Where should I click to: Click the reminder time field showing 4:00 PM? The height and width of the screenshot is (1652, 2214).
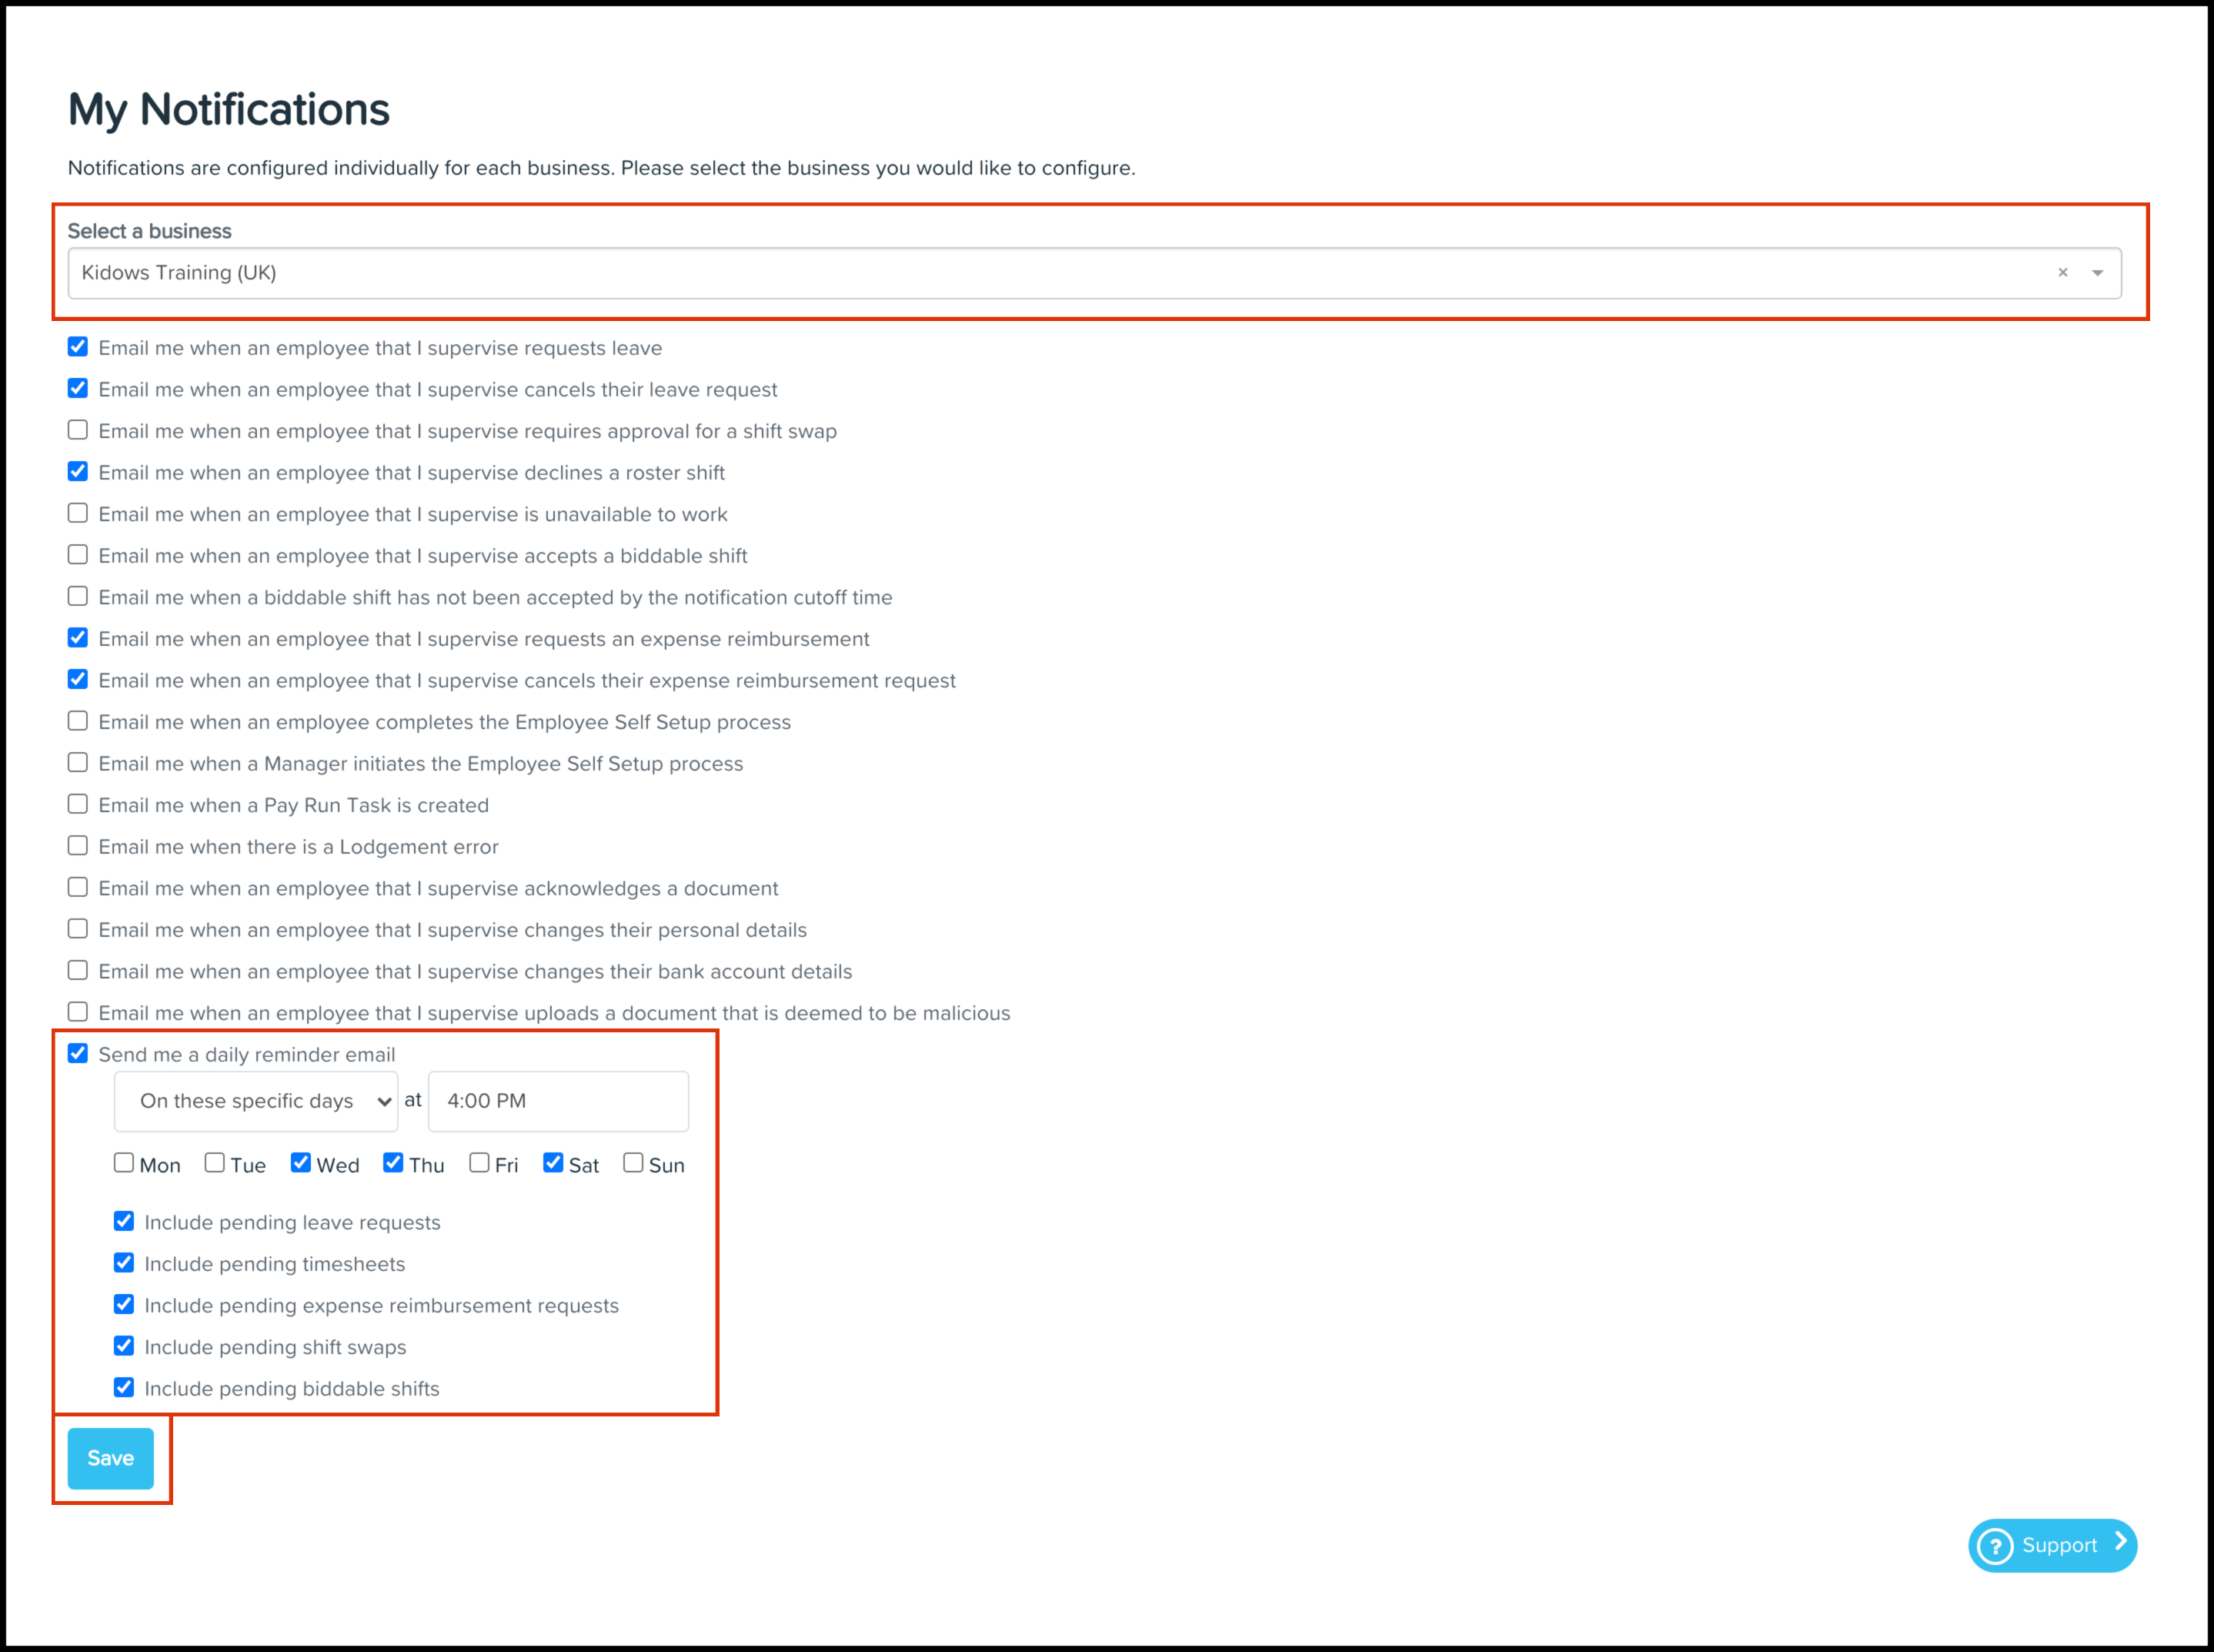point(558,1101)
